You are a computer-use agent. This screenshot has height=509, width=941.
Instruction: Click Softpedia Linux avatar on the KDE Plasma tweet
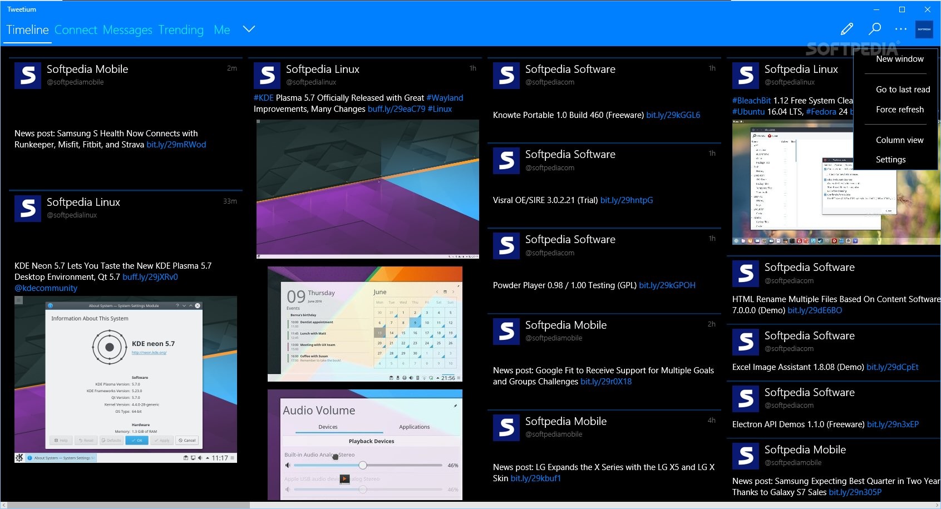[267, 76]
